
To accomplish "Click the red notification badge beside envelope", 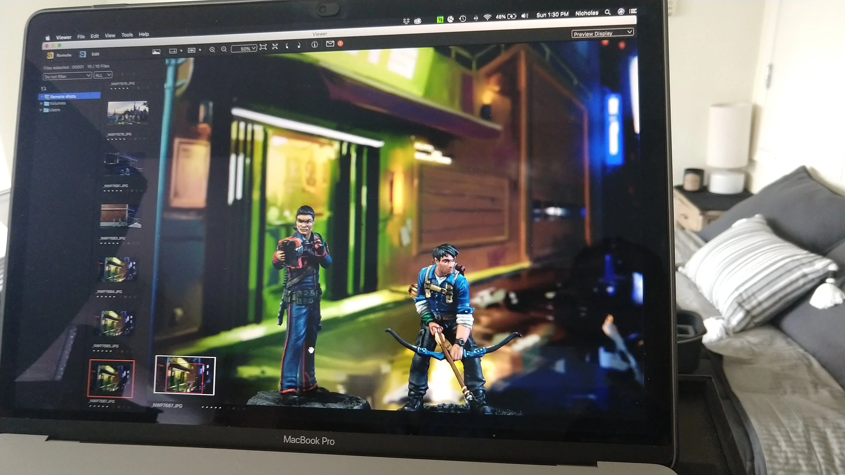I will (340, 43).
